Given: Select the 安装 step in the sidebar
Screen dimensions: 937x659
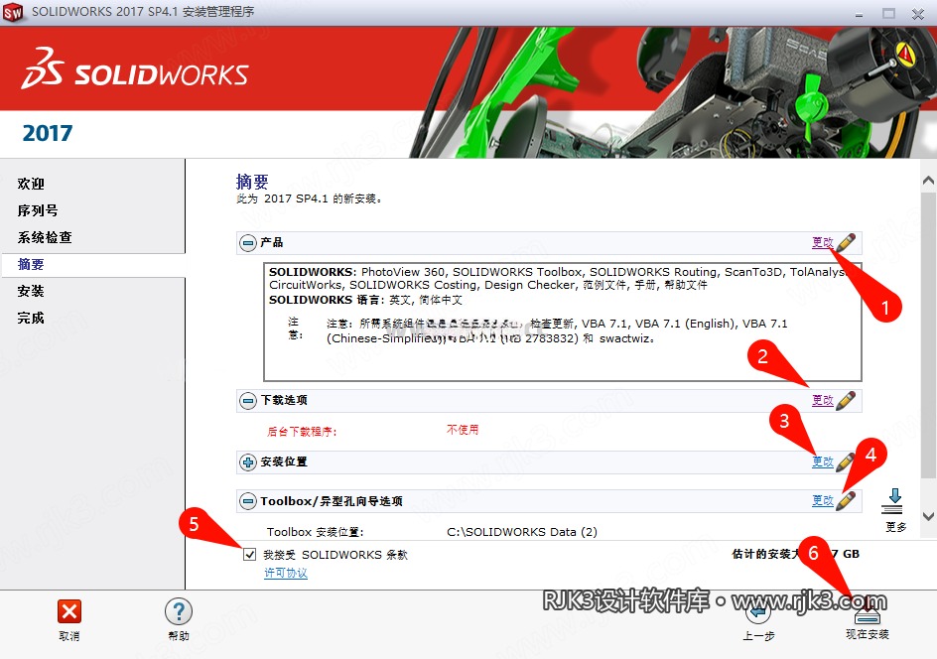Looking at the screenshot, I should click(x=31, y=291).
